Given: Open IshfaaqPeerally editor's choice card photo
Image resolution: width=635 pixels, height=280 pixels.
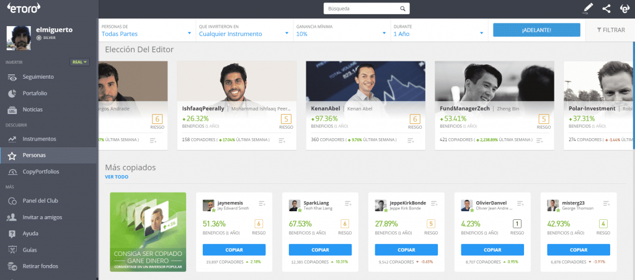Looking at the screenshot, I should point(237,81).
